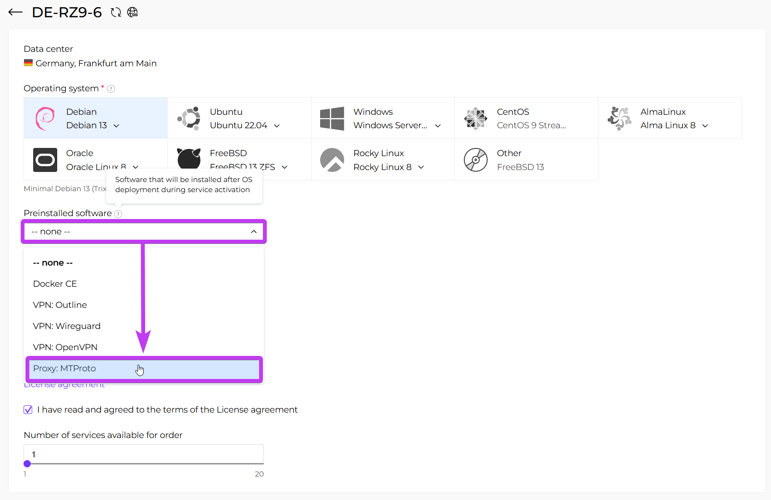Choose the '-- none --' option in list
Image resolution: width=771 pixels, height=500 pixels.
[x=144, y=263]
